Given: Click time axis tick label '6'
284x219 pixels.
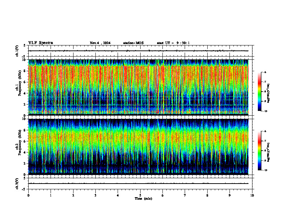Looking at the screenshot, I should click(x=163, y=195).
